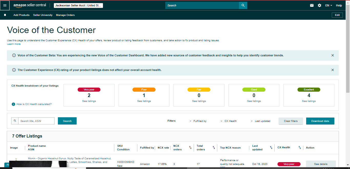Image resolution: width=350 pixels, height=169 pixels.
Task: See listings under Fair
Action: (199, 101)
